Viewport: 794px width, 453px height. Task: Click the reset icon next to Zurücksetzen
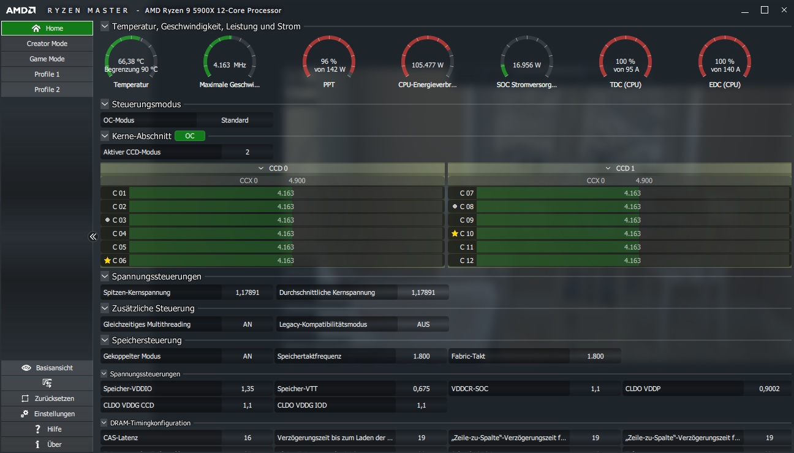point(25,398)
